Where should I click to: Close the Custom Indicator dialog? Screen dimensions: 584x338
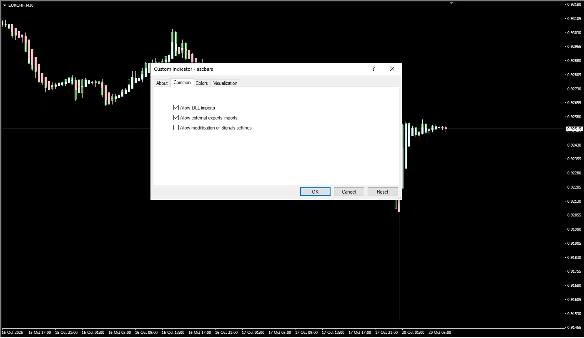[x=392, y=69]
